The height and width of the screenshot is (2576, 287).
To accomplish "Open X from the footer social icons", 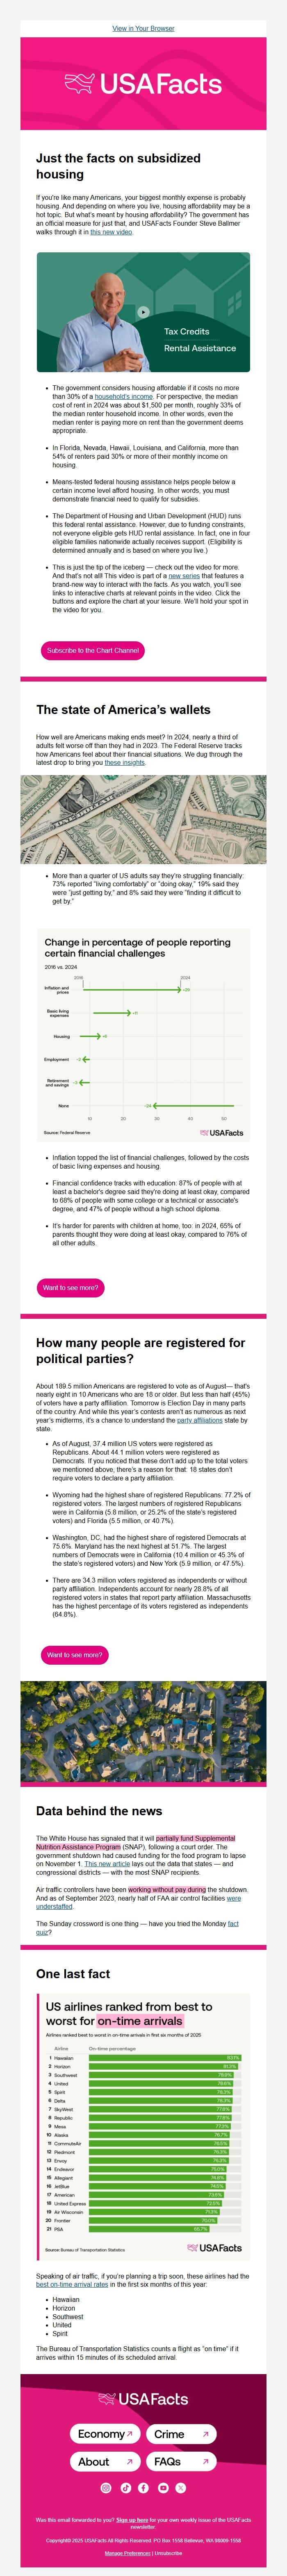I will coord(180,2489).
